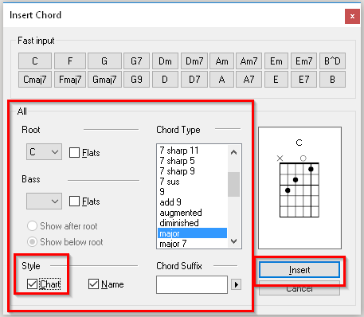
Task: Click the Em chord button
Action: pos(276,61)
